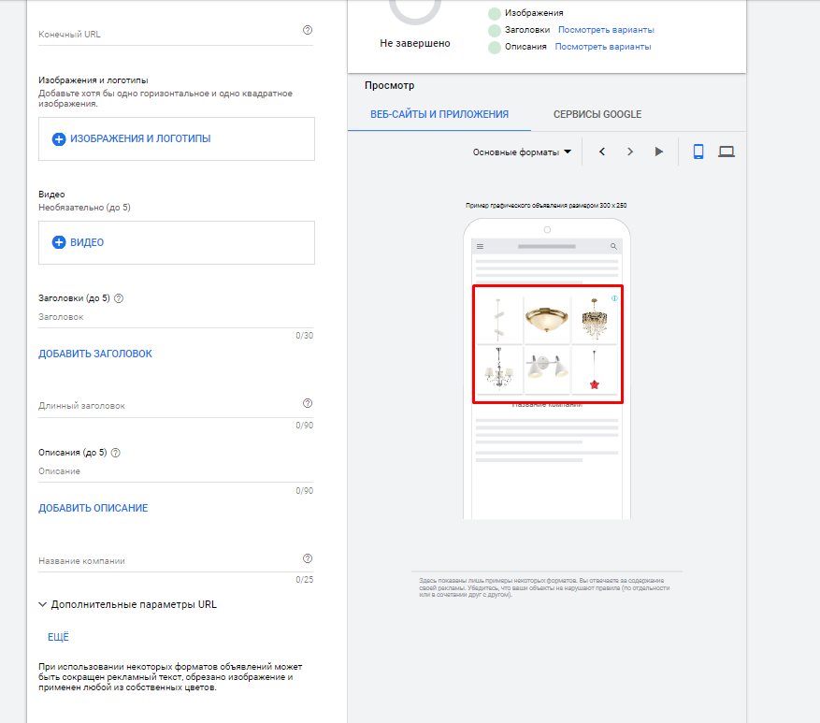Click the Видео add button
Screen dimensions: 820x723
[79, 242]
